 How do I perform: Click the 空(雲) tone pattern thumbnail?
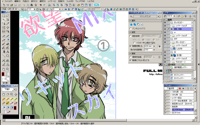6,79
